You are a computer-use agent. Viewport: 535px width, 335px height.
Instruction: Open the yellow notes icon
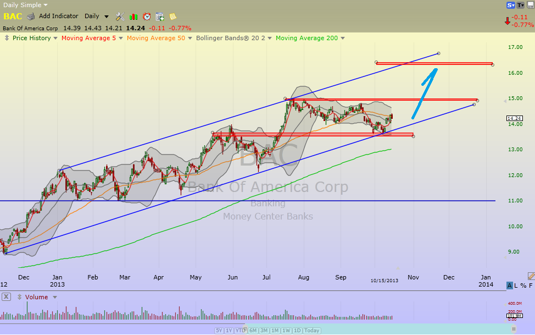pyautogui.click(x=173, y=17)
